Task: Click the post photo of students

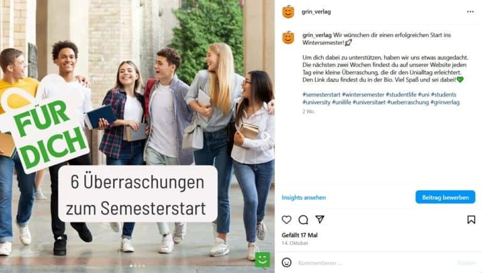Action: (x=137, y=136)
